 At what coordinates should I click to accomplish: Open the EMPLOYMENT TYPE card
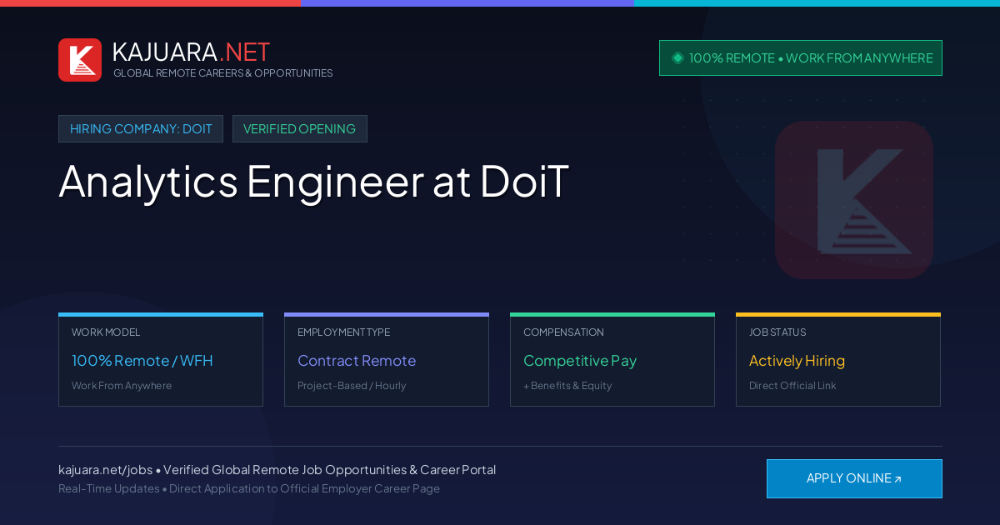(387, 360)
